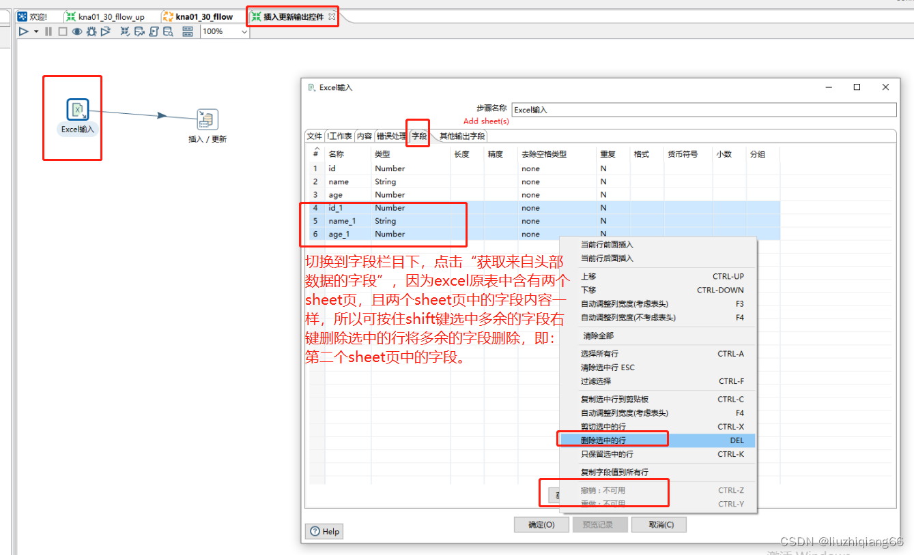Switch to the kna01_30_fllow_up tab
Viewport: 914px width, 555px height.
tap(106, 16)
